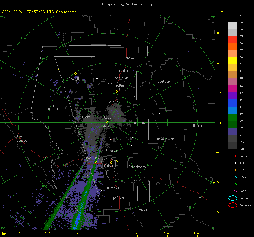Select the Lake Louise label

click(x=22, y=138)
